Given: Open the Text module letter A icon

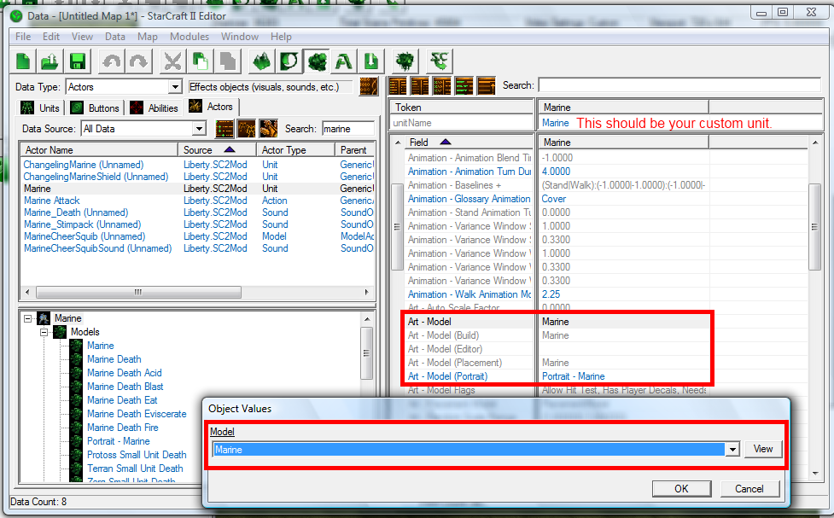Looking at the screenshot, I should coord(344,61).
